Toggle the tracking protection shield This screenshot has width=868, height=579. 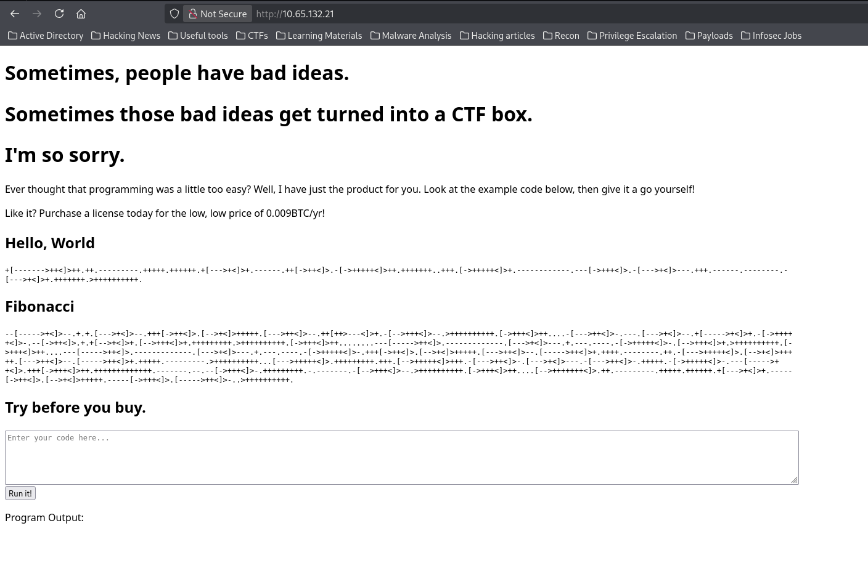pyautogui.click(x=174, y=14)
